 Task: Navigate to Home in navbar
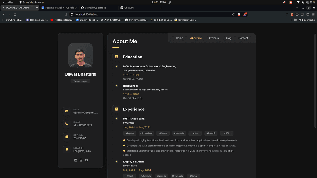pos(180,38)
